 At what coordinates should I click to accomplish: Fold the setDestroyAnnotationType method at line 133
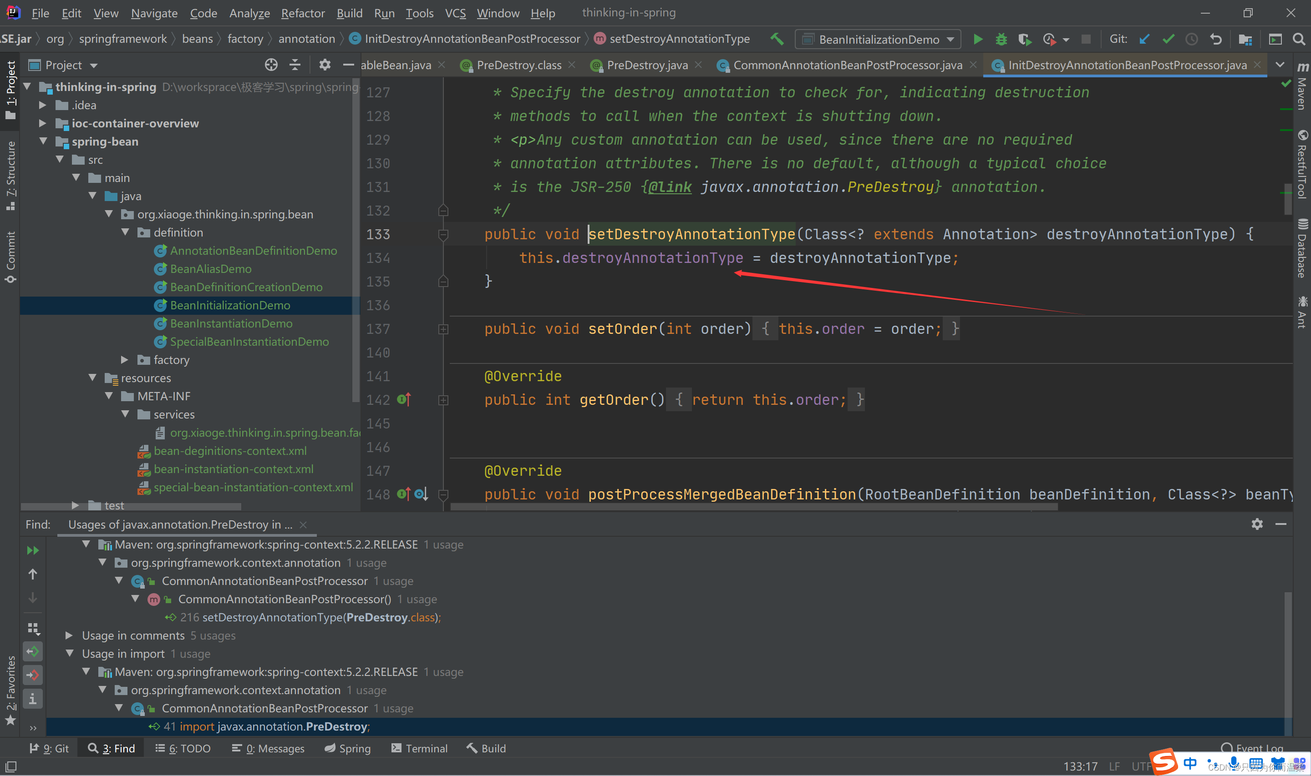click(443, 234)
